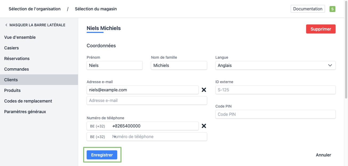348x166 pixels.
Task: Open Codes de remplacement
Action: 28,101
